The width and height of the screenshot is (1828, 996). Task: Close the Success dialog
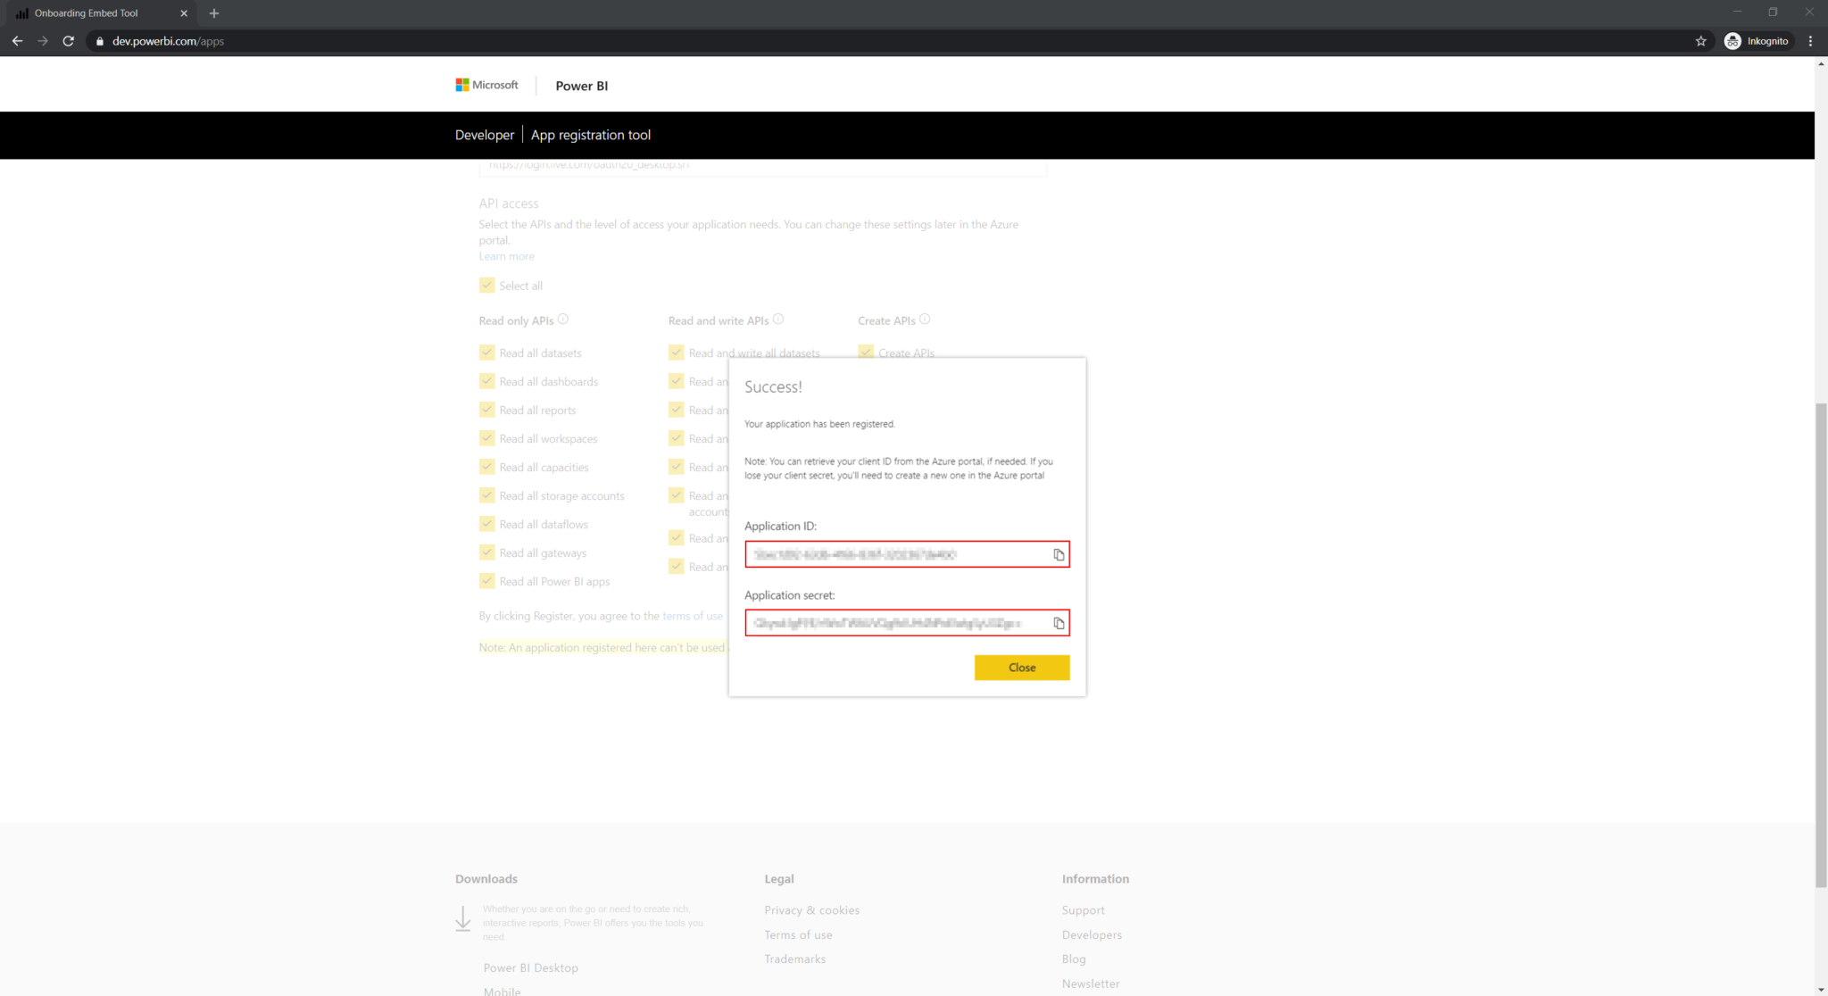(1021, 667)
